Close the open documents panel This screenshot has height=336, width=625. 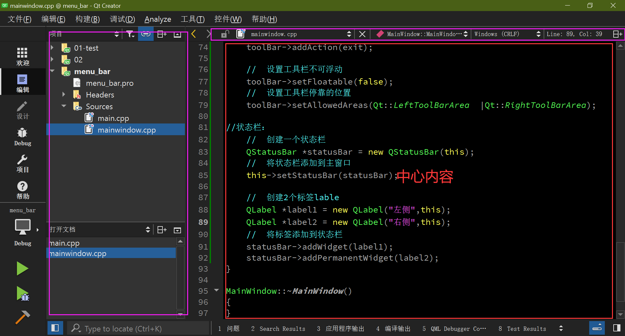(x=177, y=230)
